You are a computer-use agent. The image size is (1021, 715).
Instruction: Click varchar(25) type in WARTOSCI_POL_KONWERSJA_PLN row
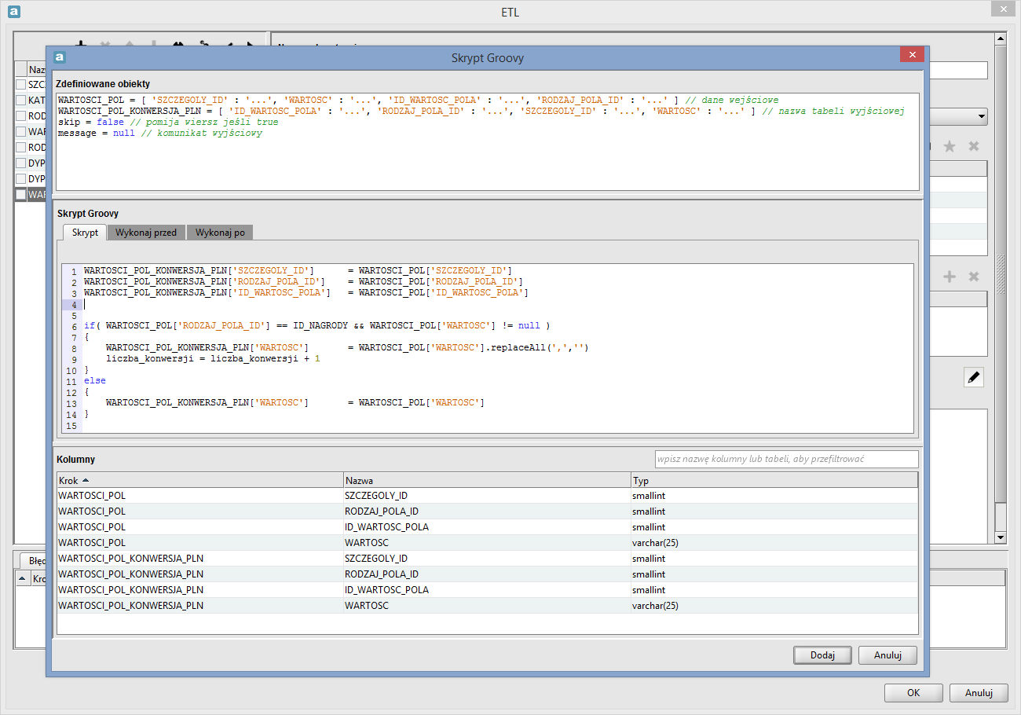pos(655,606)
